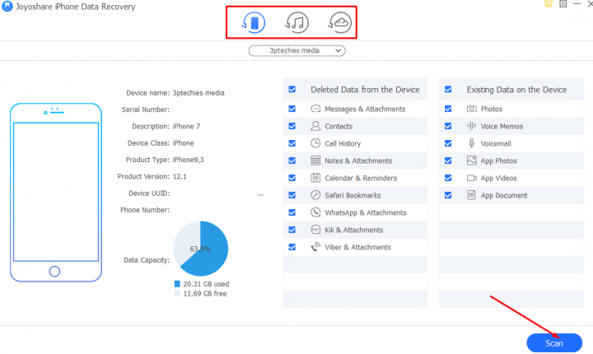Click the 'Device Class: iPhone' value
This screenshot has height=354, width=593.
[183, 143]
